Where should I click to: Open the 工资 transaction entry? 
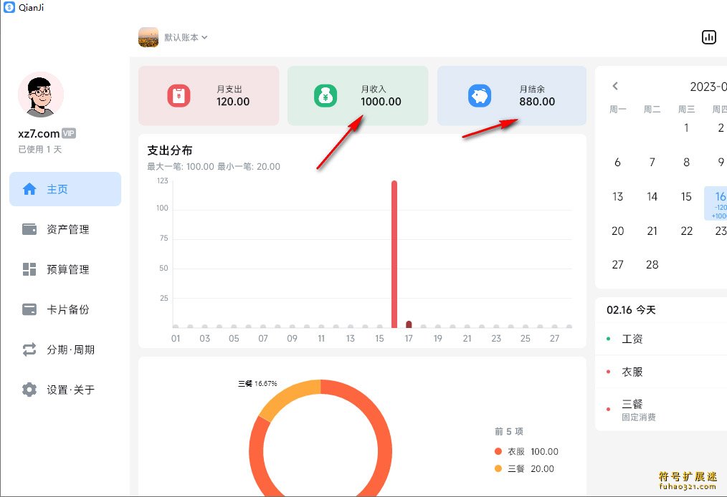[632, 338]
